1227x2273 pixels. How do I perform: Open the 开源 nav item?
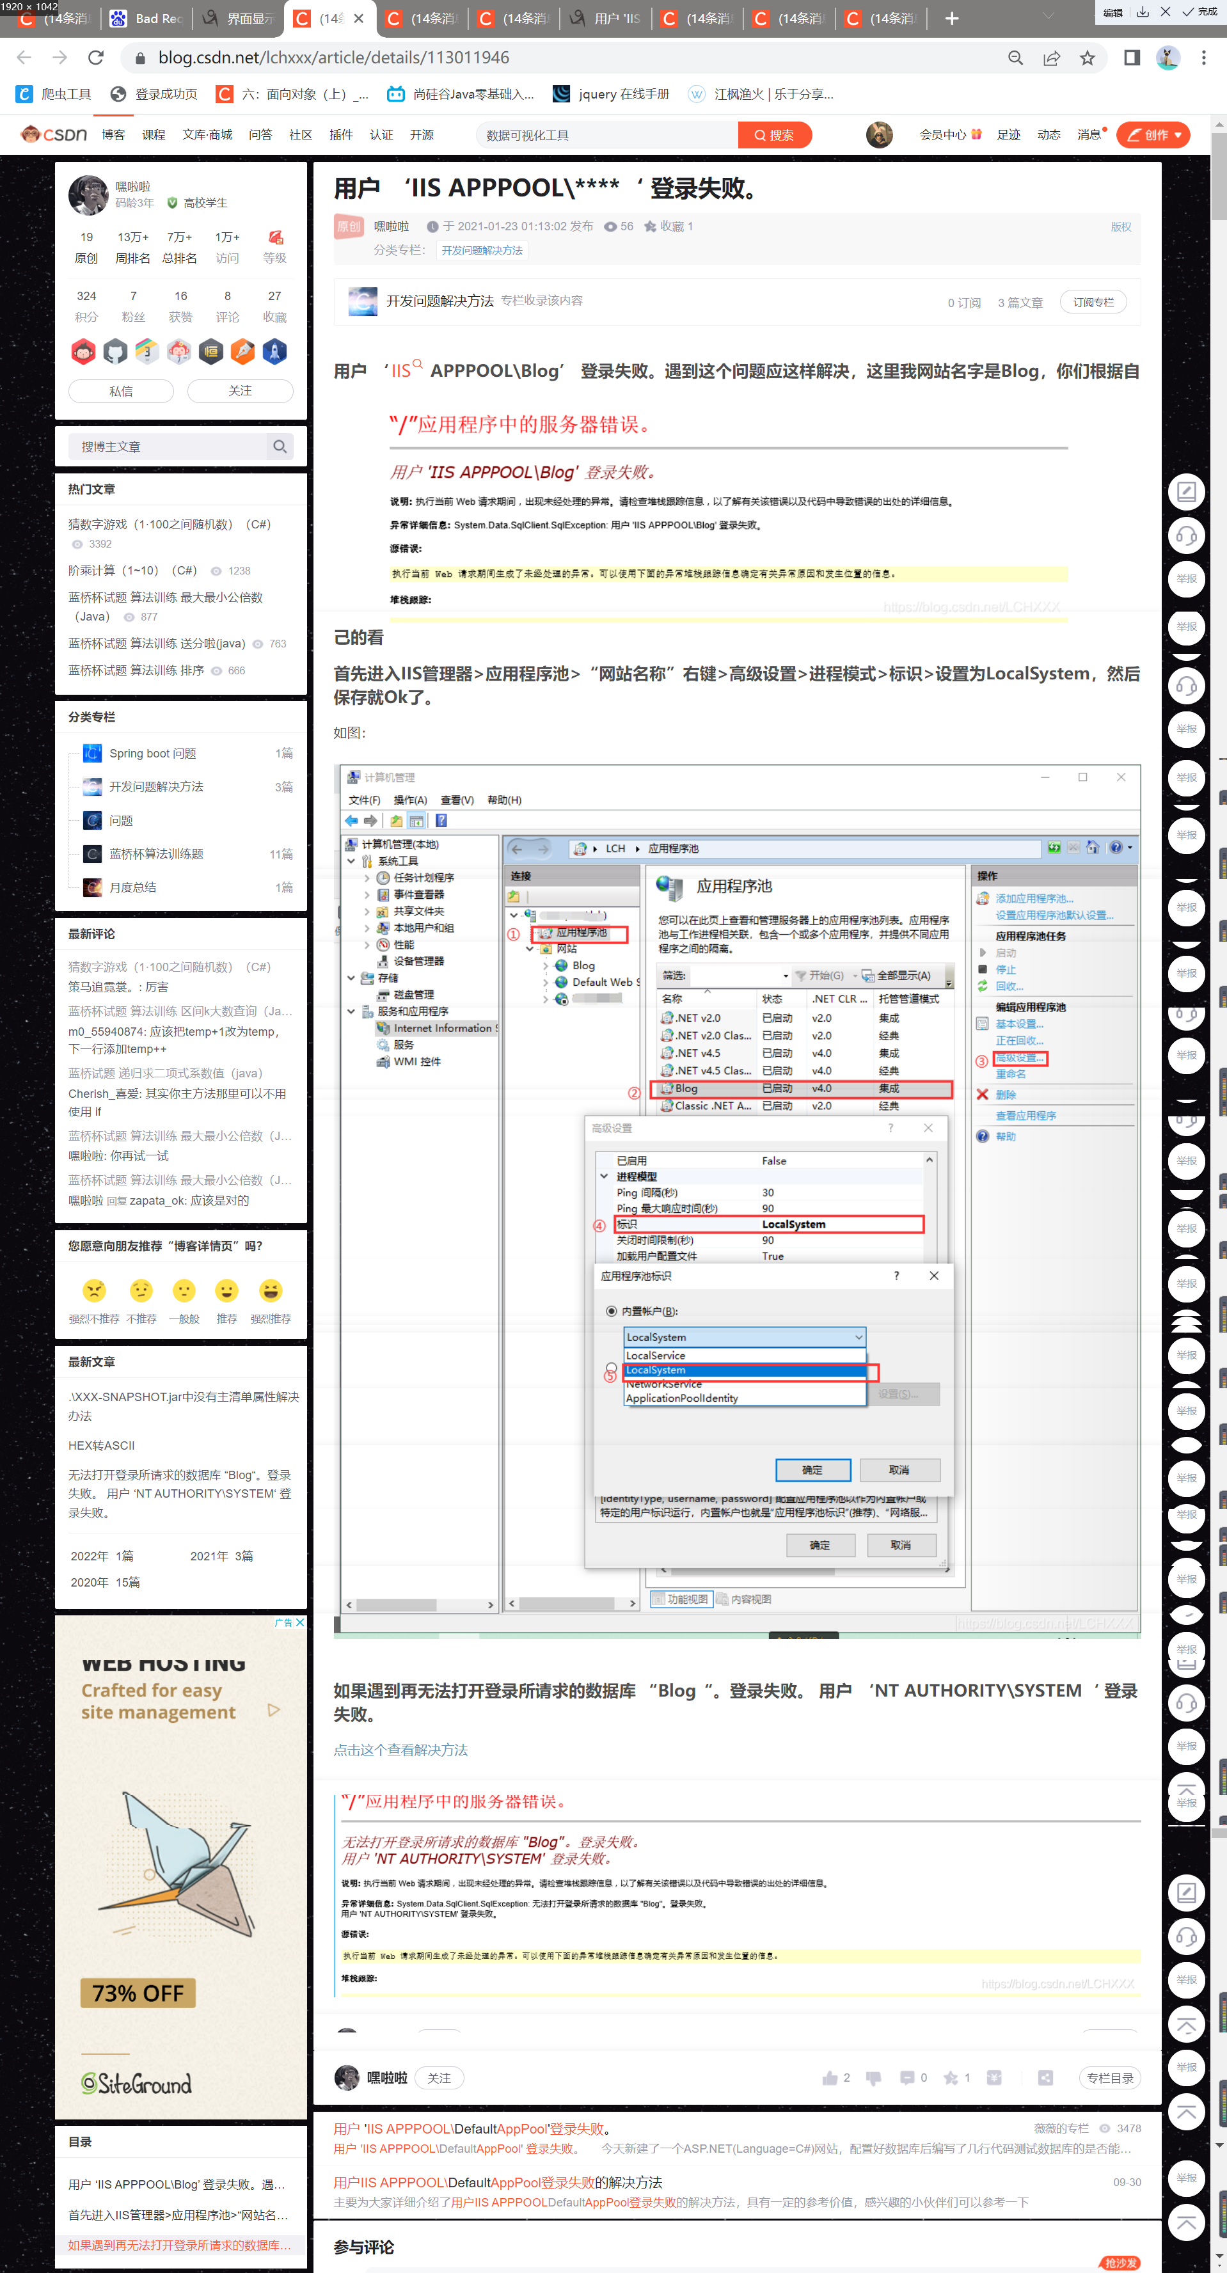coord(422,135)
